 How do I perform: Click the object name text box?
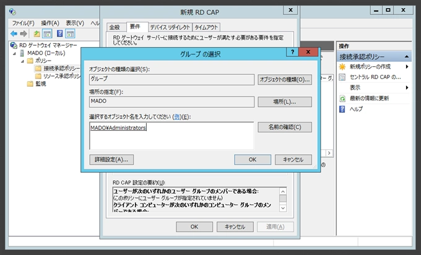(171, 136)
